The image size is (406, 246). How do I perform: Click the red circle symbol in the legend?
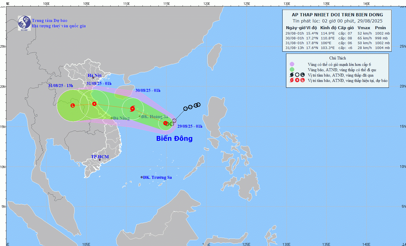pos(297,80)
